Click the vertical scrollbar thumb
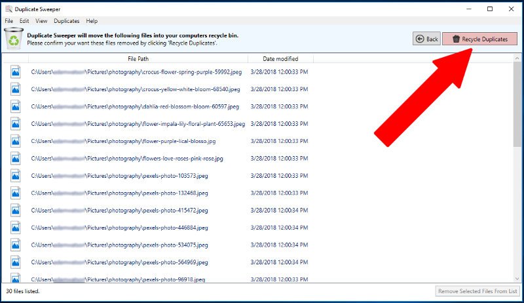This screenshot has height=303, width=524. 517,104
